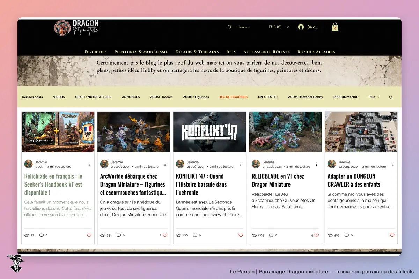Select the Tous les posts tab
Image resolution: width=419 pixels, height=279 pixels.
click(32, 97)
